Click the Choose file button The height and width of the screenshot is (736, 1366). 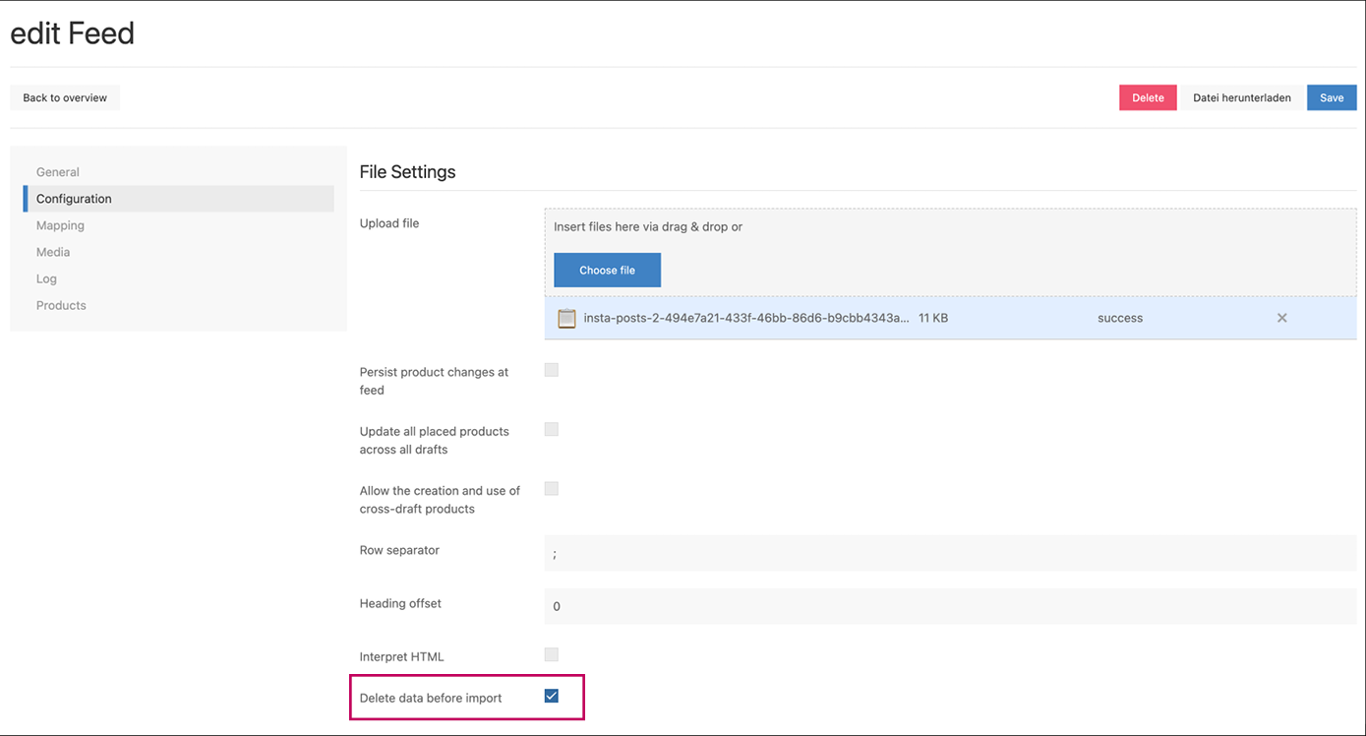point(607,270)
